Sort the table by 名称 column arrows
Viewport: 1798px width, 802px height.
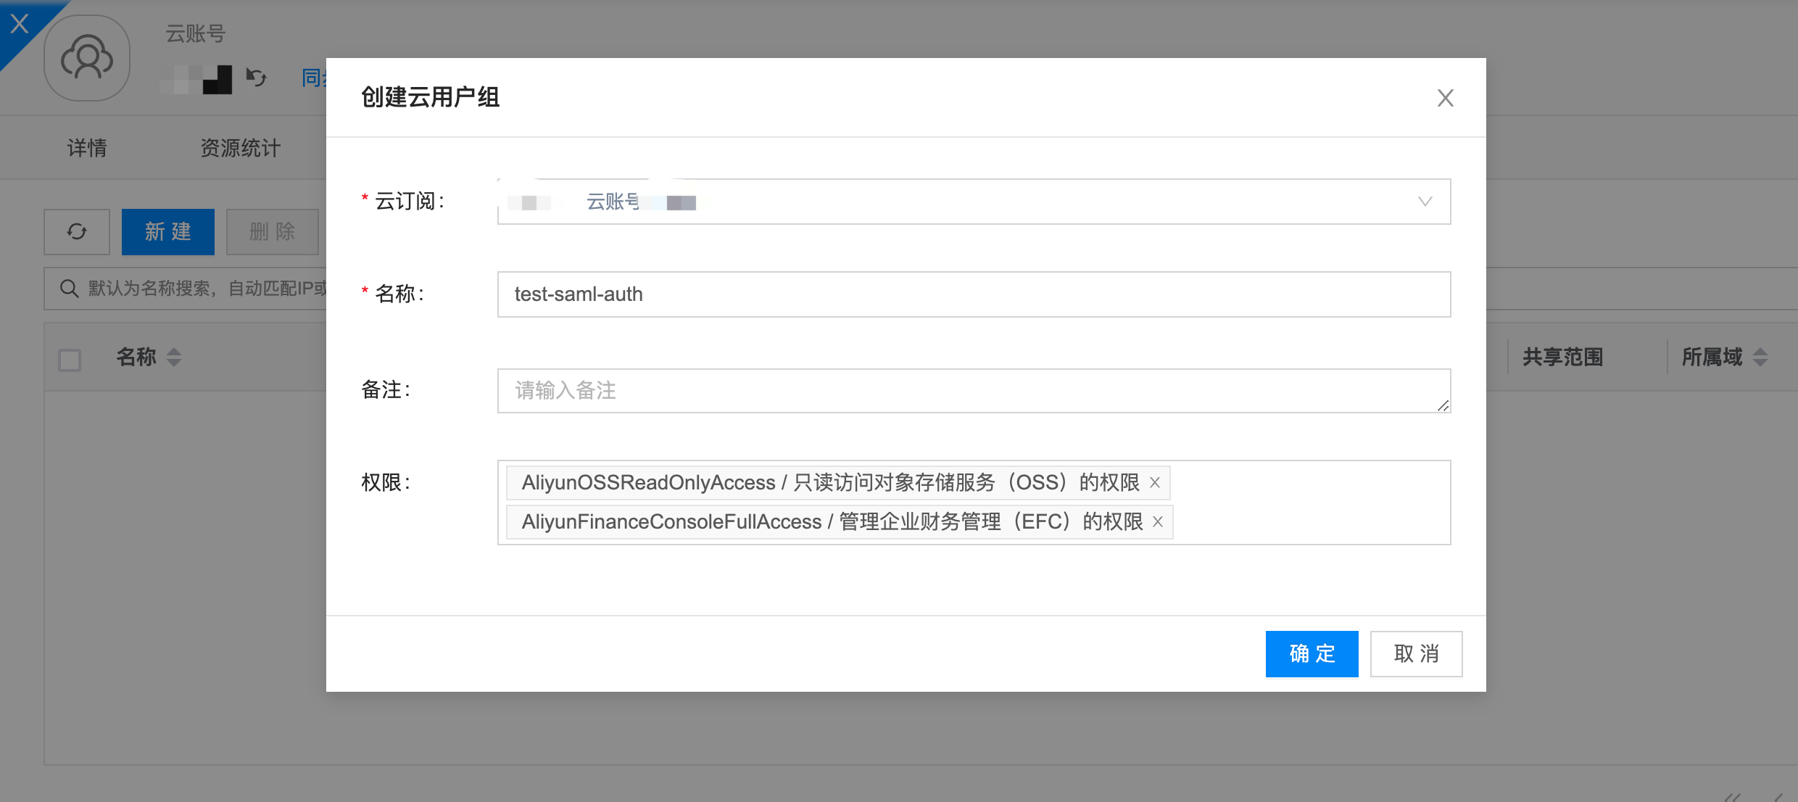[x=174, y=357]
